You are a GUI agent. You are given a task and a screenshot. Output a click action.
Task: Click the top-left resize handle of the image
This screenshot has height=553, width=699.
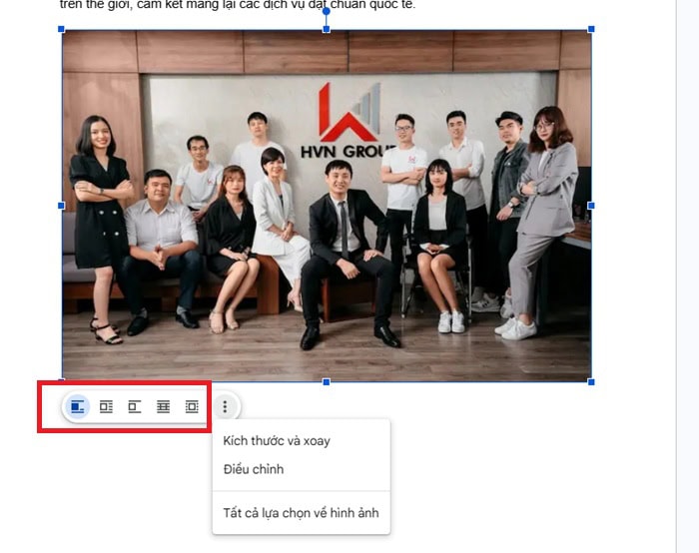click(x=62, y=29)
